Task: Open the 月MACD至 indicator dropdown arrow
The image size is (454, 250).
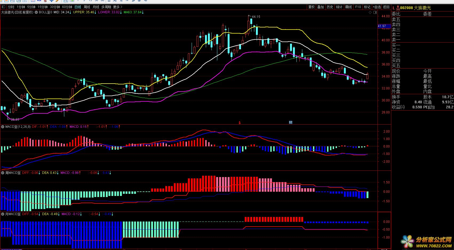Action: coord(3,214)
